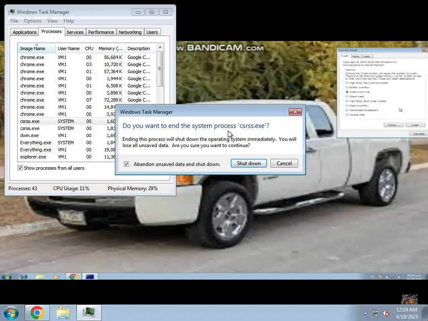428x321 pixels.
Task: Select Everything.exe row owned by SYSTEM
Action: pos(66,143)
